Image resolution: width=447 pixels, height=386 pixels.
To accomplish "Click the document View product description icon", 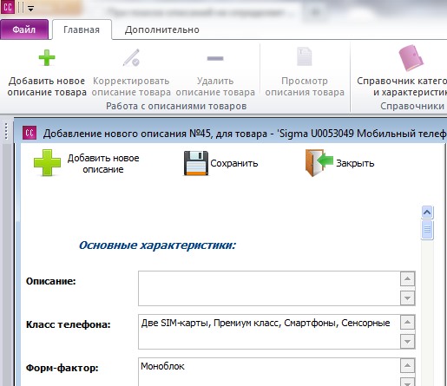I will 305,56.
